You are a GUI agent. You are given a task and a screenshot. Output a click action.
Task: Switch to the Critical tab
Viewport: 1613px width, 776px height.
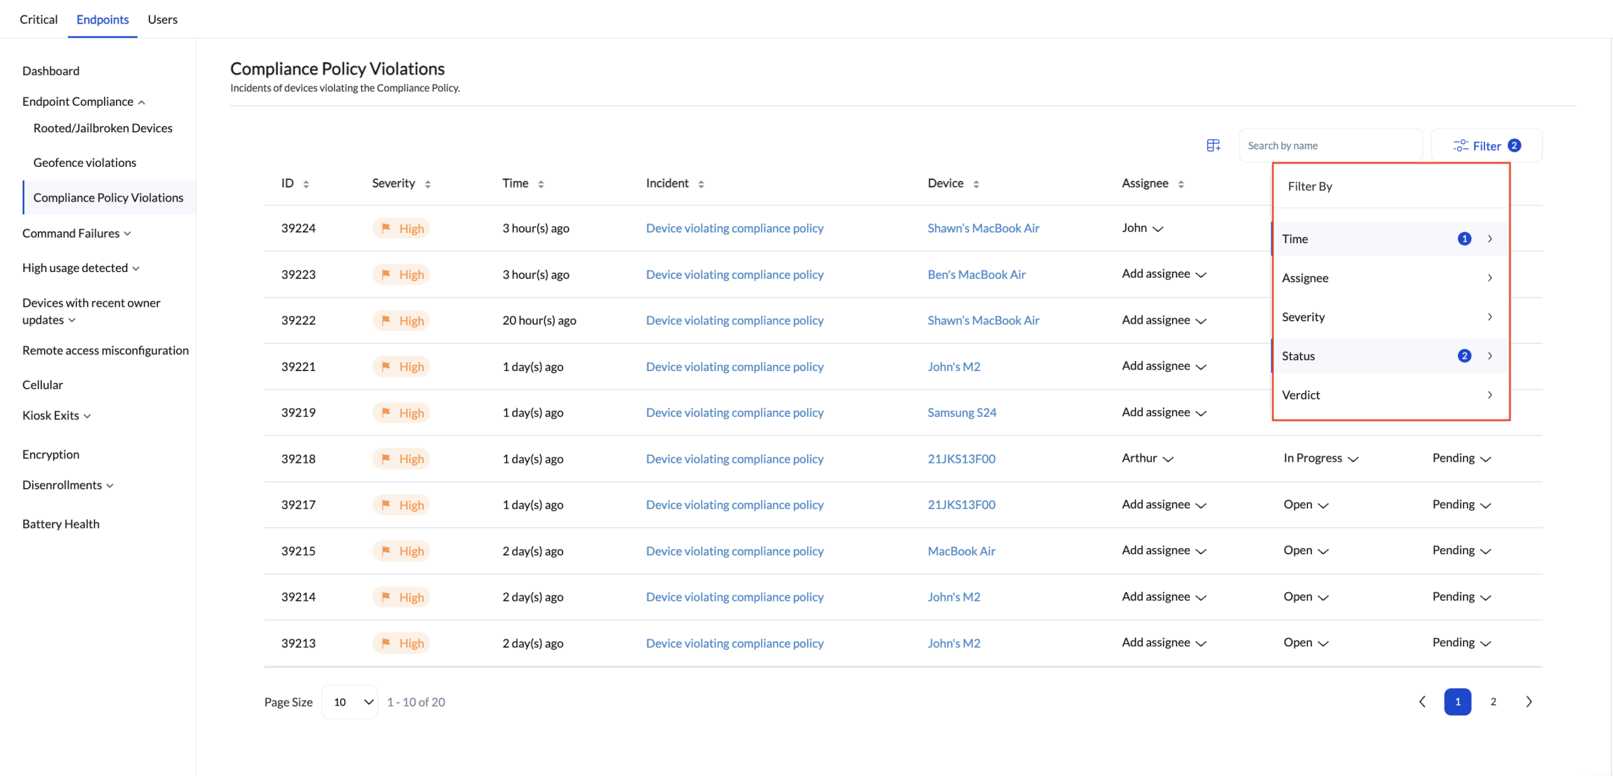click(38, 19)
